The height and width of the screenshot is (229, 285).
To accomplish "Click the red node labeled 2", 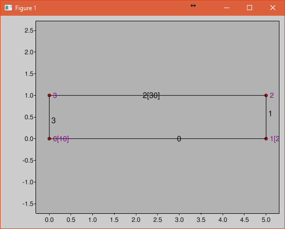I will (266, 95).
